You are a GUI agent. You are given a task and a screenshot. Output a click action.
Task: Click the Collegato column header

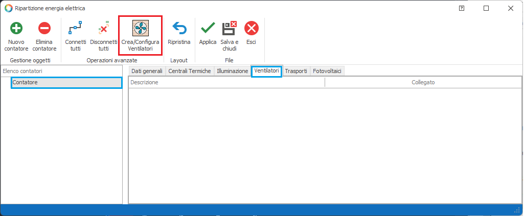click(x=423, y=82)
